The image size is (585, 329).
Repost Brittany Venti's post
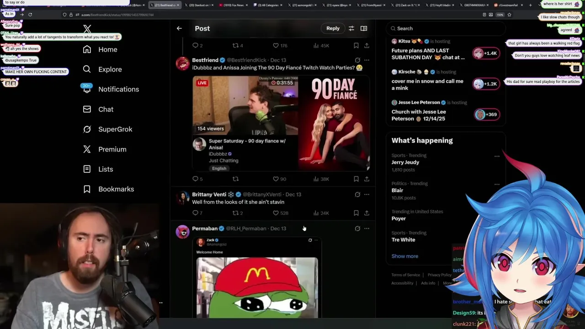[238, 213]
